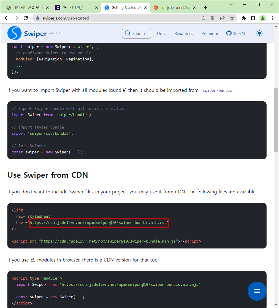Viewport: 279px width, 308px height.
Task: Share this page icon
Action: click(222, 18)
